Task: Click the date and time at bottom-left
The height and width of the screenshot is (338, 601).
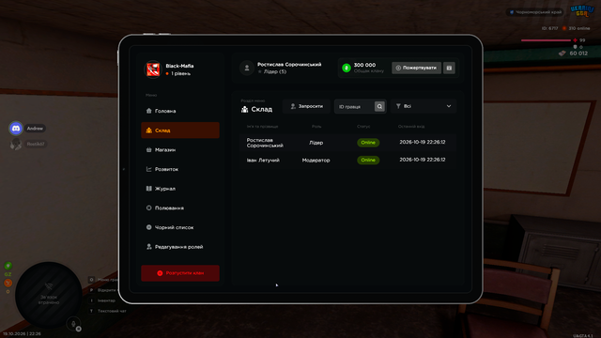Action: coord(22,334)
